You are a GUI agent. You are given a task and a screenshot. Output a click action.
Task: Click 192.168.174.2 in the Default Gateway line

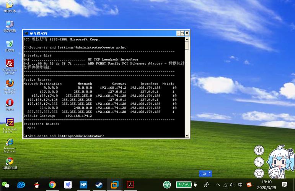point(79,116)
